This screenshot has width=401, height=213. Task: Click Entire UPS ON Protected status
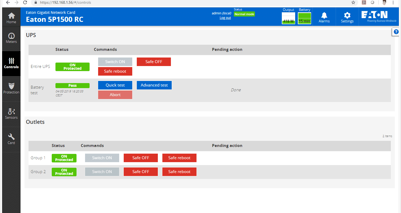(x=73, y=67)
